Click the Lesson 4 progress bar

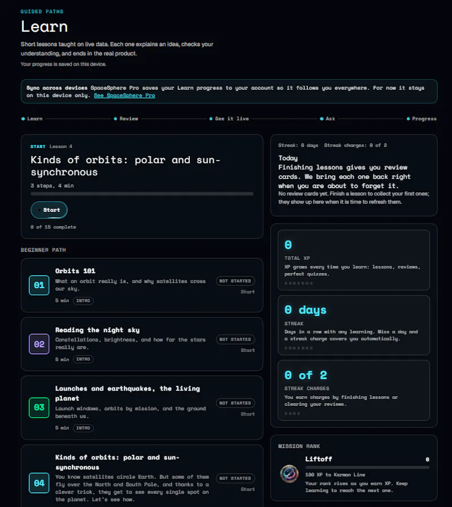[x=142, y=194]
